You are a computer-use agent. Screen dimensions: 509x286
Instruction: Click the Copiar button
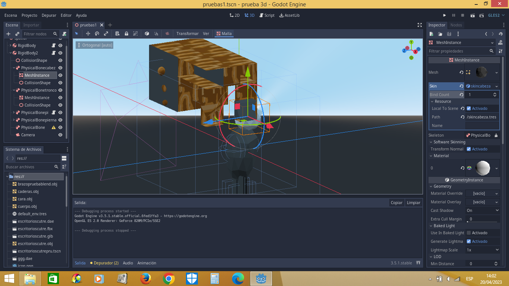(x=396, y=203)
